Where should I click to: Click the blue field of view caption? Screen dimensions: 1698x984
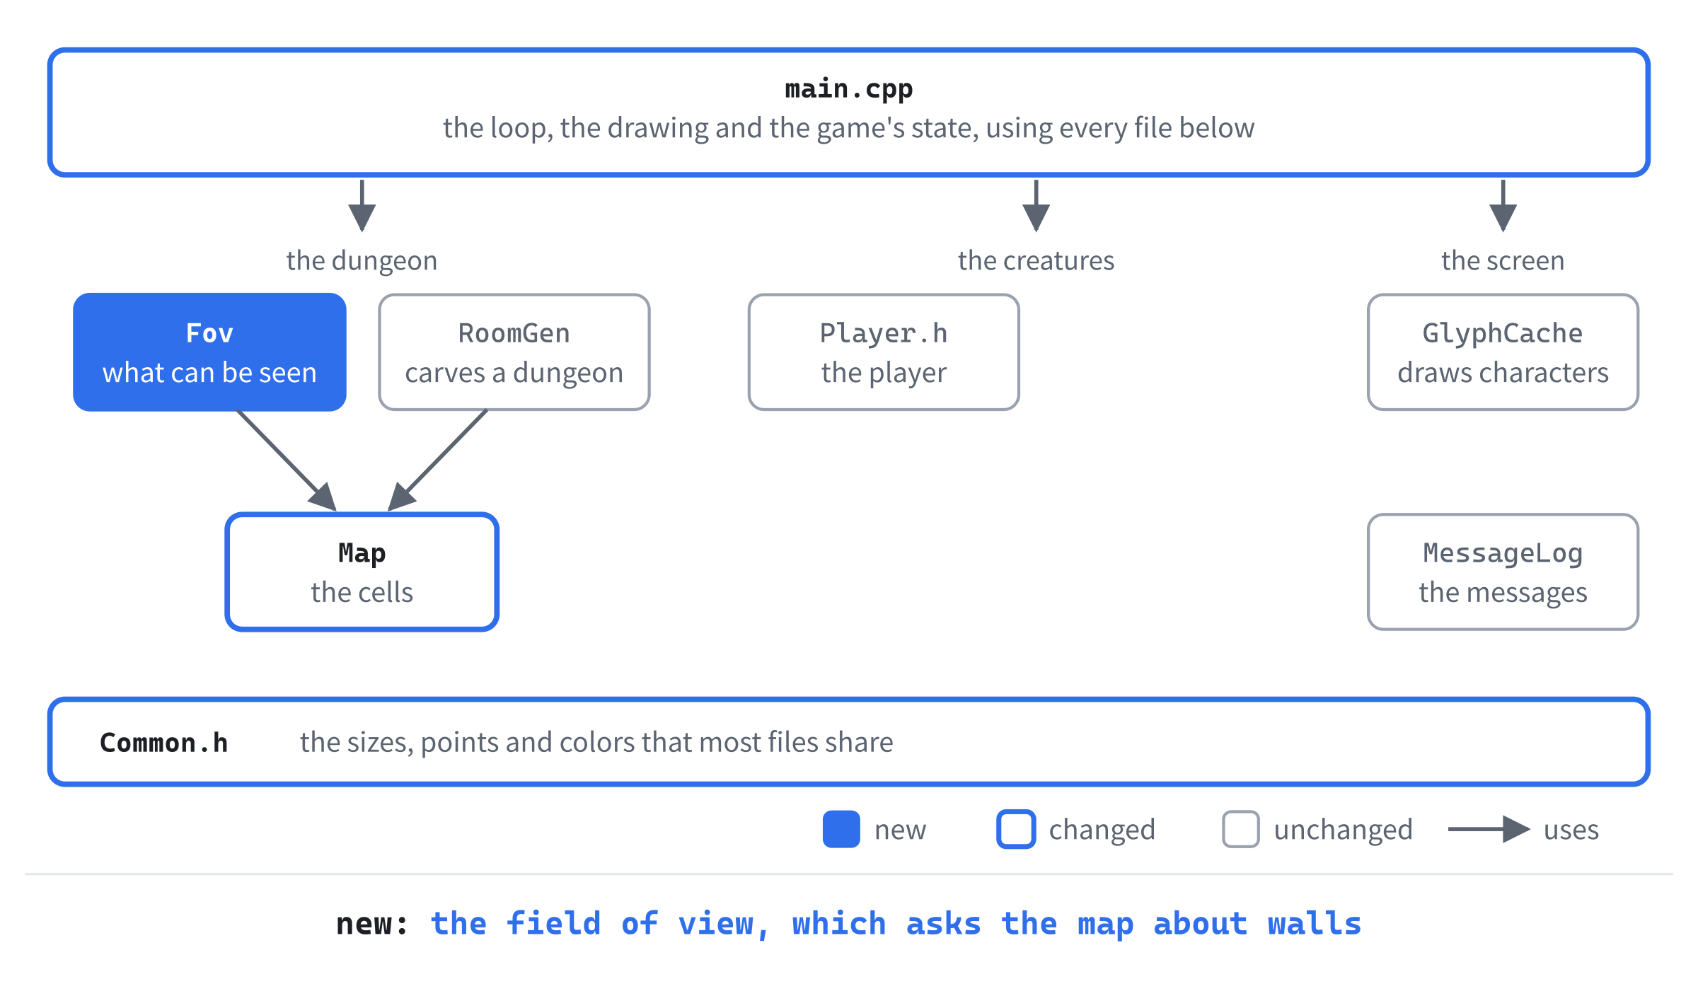[896, 924]
